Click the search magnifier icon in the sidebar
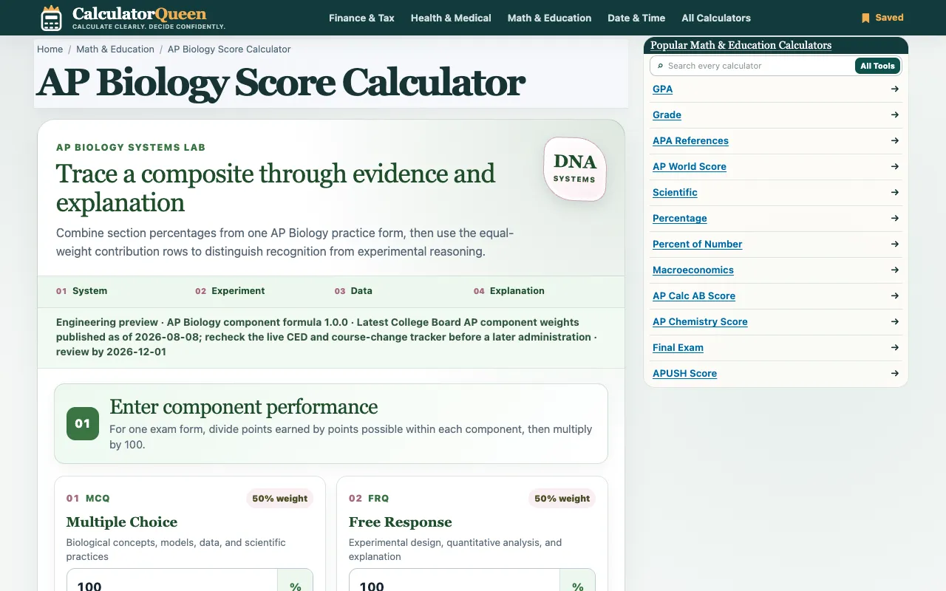 click(x=660, y=66)
